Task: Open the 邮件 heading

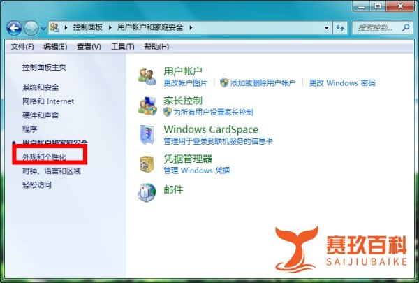Action: [173, 189]
